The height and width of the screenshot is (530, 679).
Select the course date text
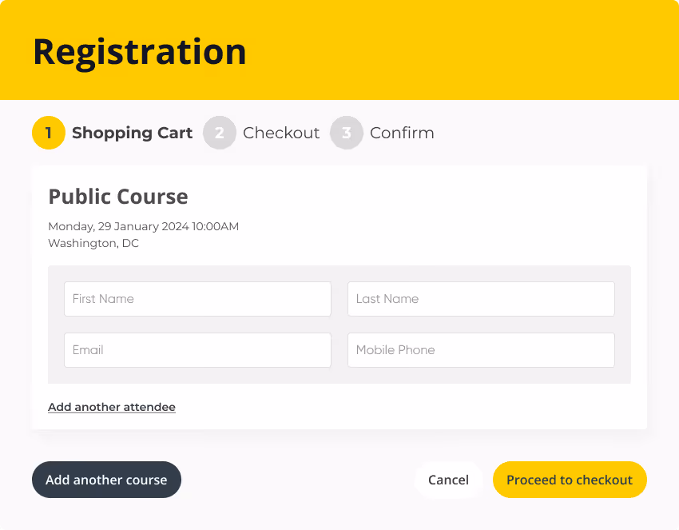tap(143, 226)
